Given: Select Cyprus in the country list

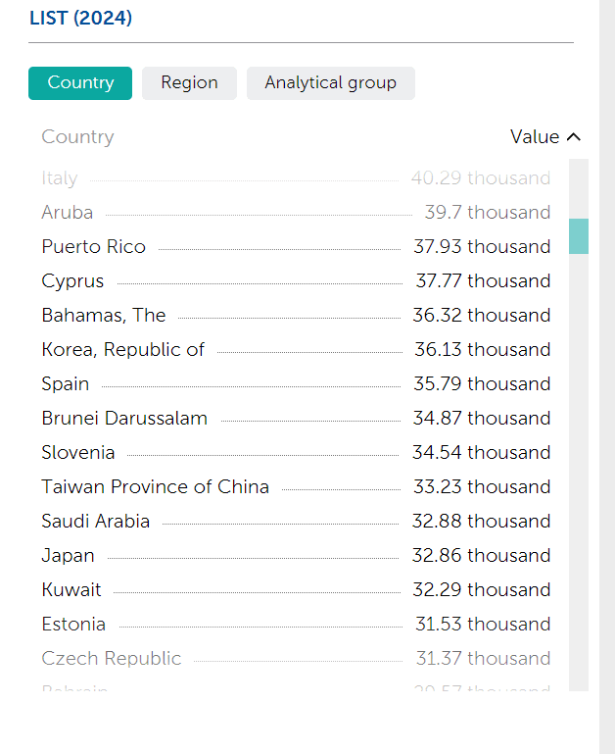Looking at the screenshot, I should 72,281.
